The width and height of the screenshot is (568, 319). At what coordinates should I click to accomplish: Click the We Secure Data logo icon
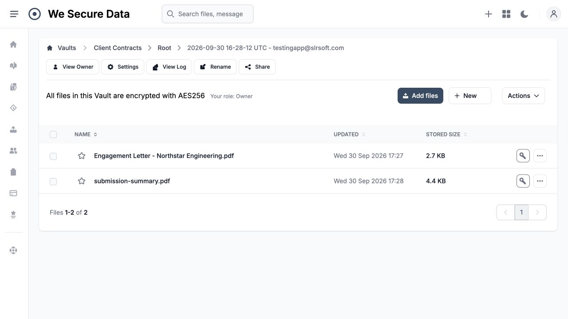click(x=35, y=14)
